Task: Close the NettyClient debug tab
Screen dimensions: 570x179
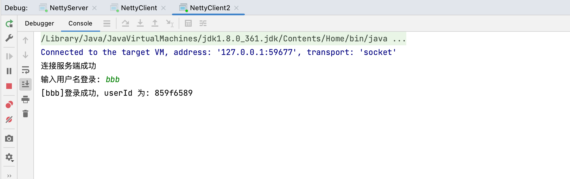Action: (x=163, y=8)
